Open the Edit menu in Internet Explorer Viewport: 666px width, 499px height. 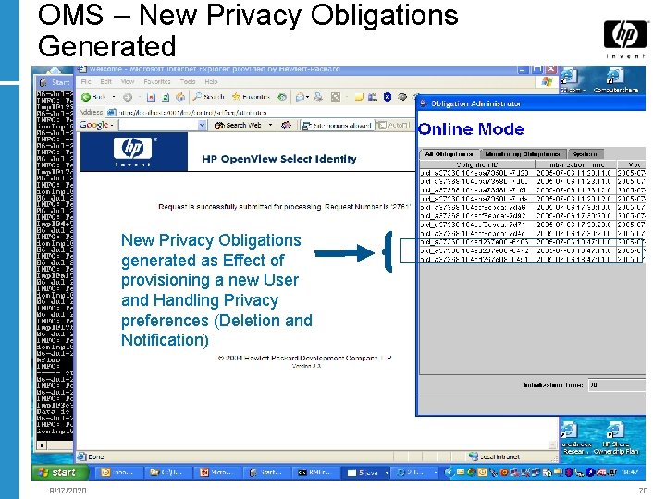[105, 81]
